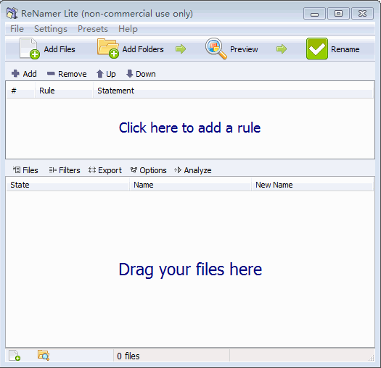Click the minus icon to remove rule
The image size is (381, 368).
click(x=51, y=73)
